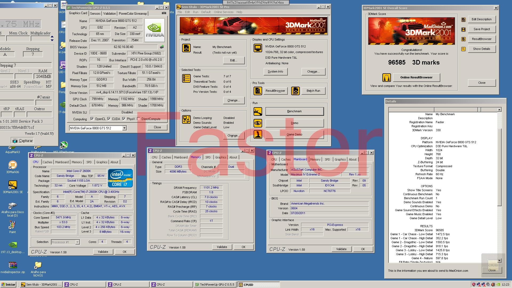Open the GPU selection dropdown in GPU-Z
Viewport: 512px width, 288px height.
(124, 128)
